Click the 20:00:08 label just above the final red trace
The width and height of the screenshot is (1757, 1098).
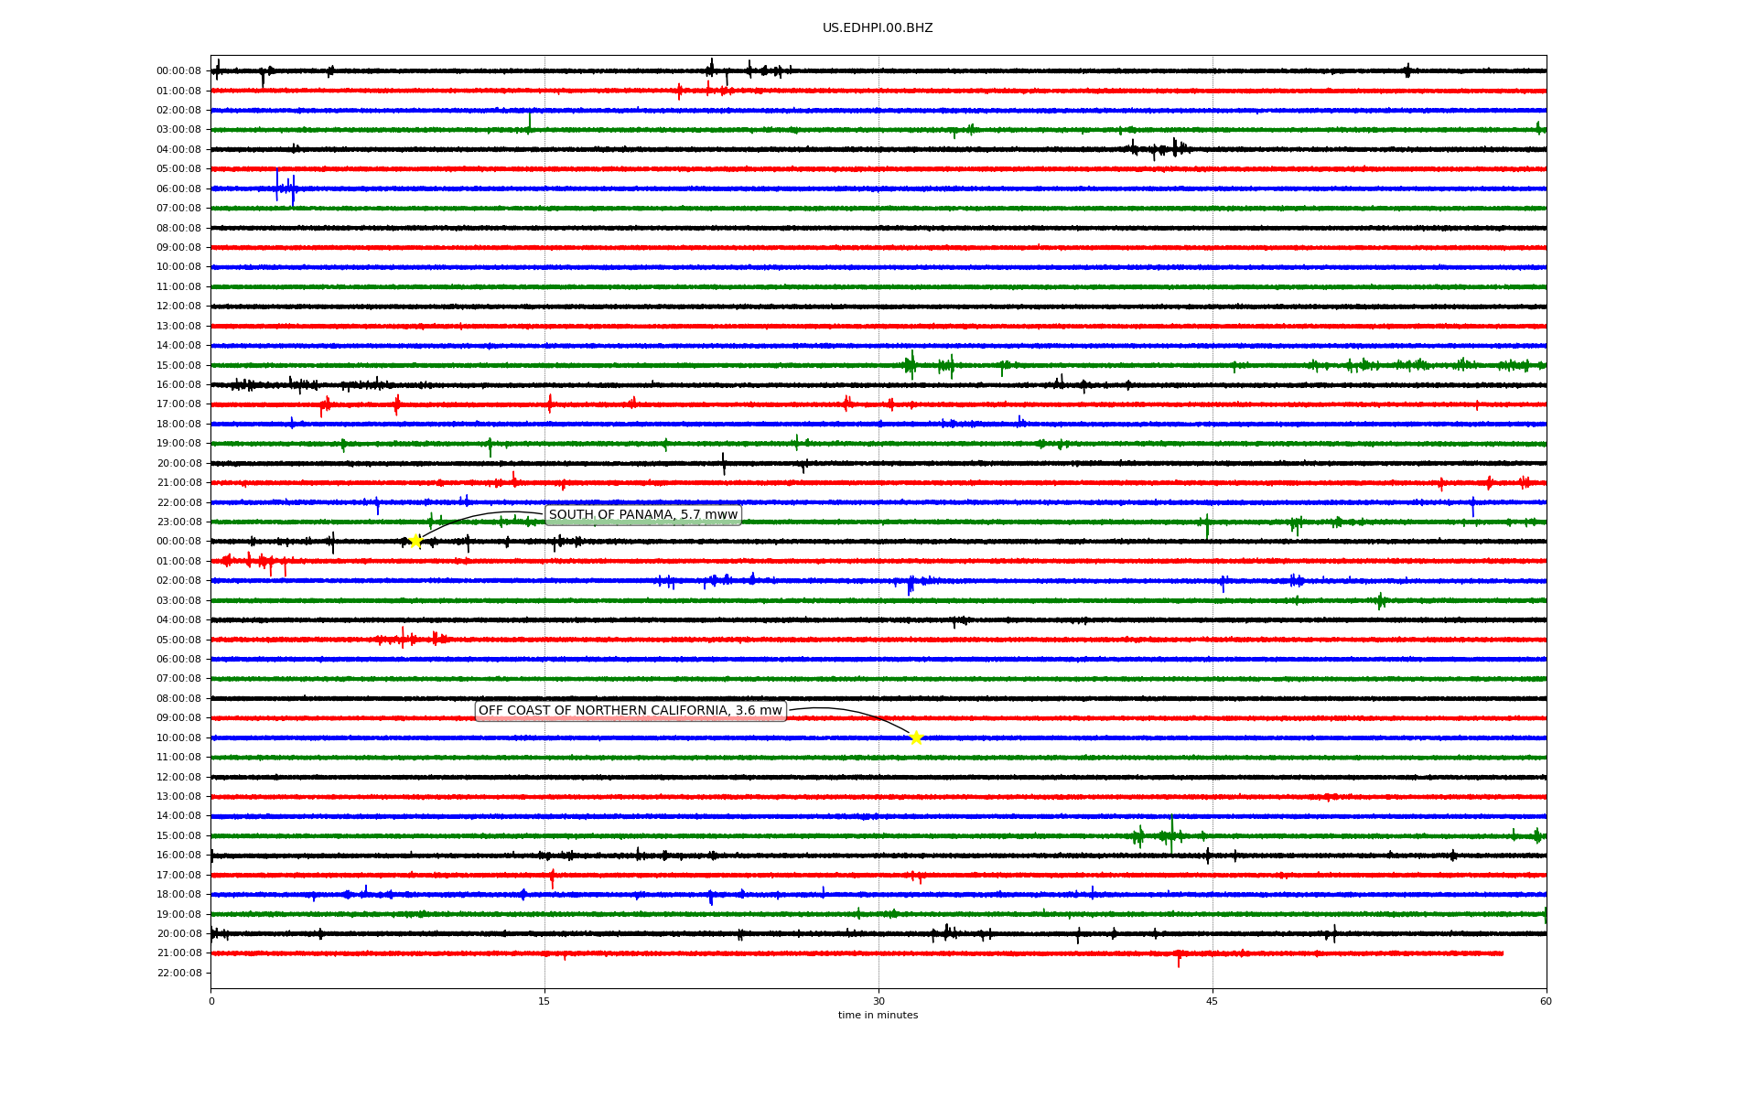pos(178,933)
